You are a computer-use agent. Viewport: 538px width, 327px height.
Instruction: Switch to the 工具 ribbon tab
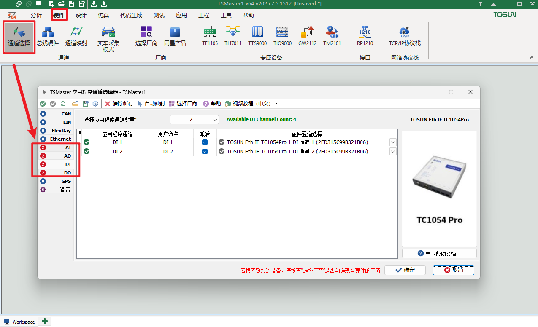(226, 15)
